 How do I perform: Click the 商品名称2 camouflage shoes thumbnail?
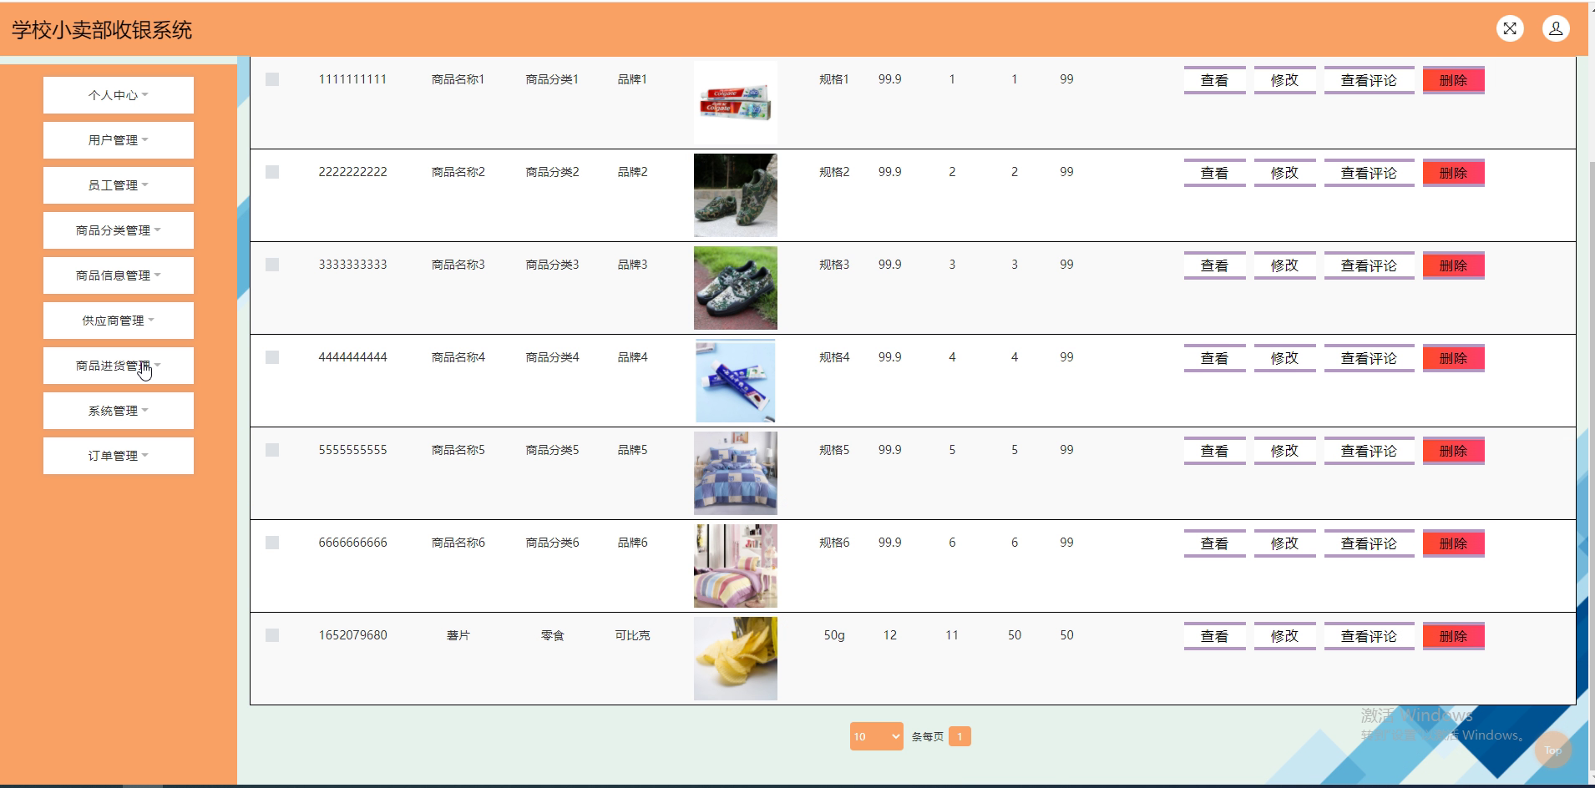click(x=736, y=195)
